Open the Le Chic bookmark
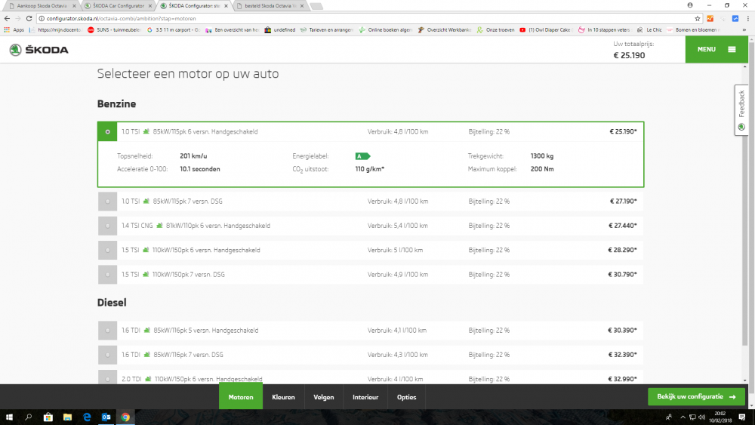This screenshot has width=755, height=425. click(x=649, y=30)
